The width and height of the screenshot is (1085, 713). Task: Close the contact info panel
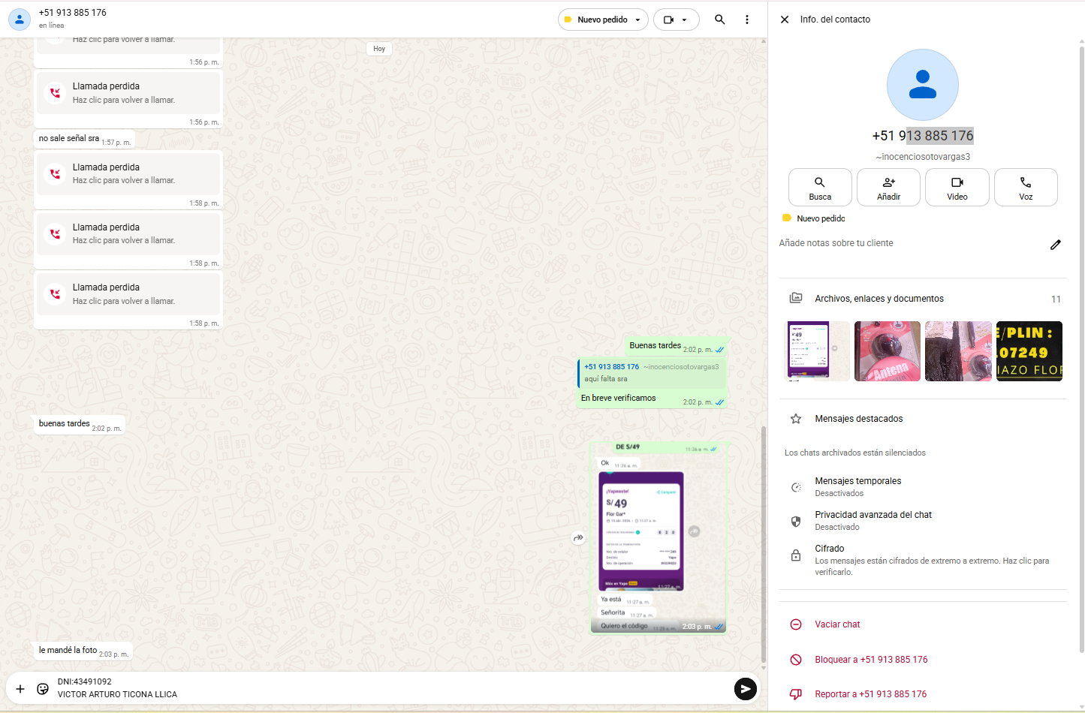pyautogui.click(x=785, y=20)
